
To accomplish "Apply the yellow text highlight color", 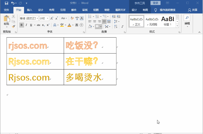I will pos(62,25).
